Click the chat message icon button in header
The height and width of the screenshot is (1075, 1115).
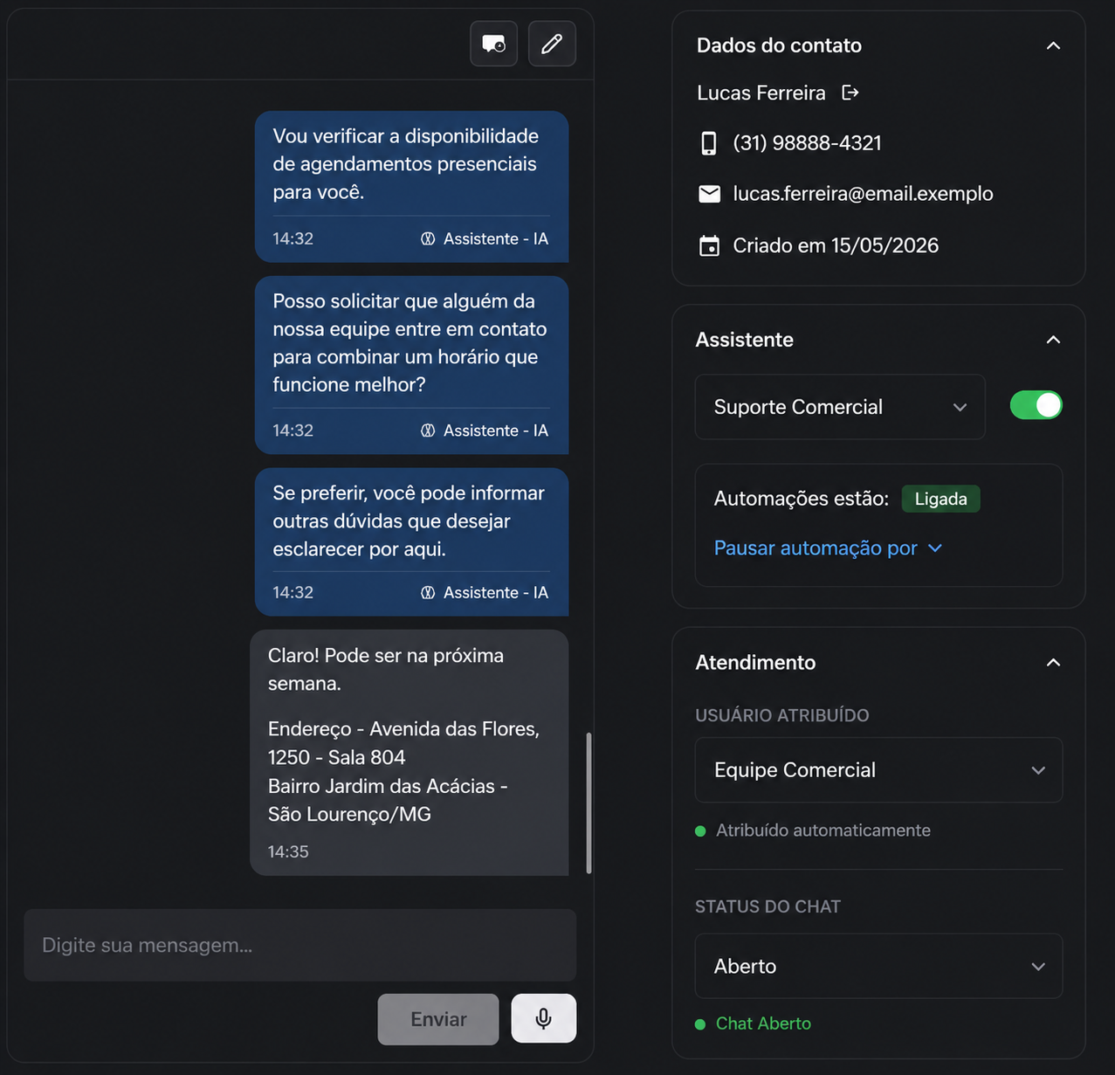494,44
